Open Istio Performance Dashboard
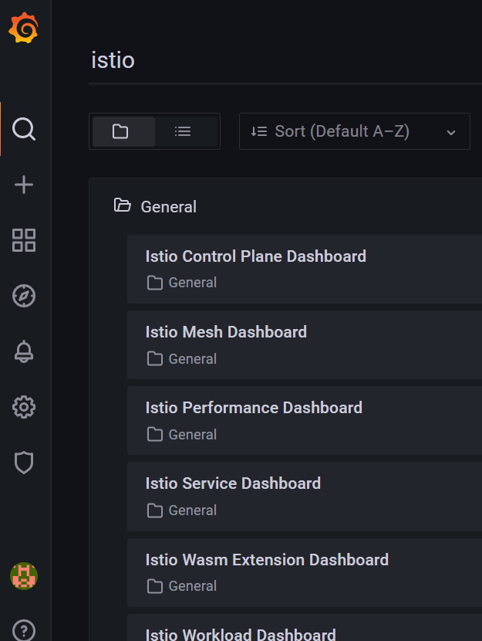Screen dimensions: 482x641 pyautogui.click(x=305, y=420)
